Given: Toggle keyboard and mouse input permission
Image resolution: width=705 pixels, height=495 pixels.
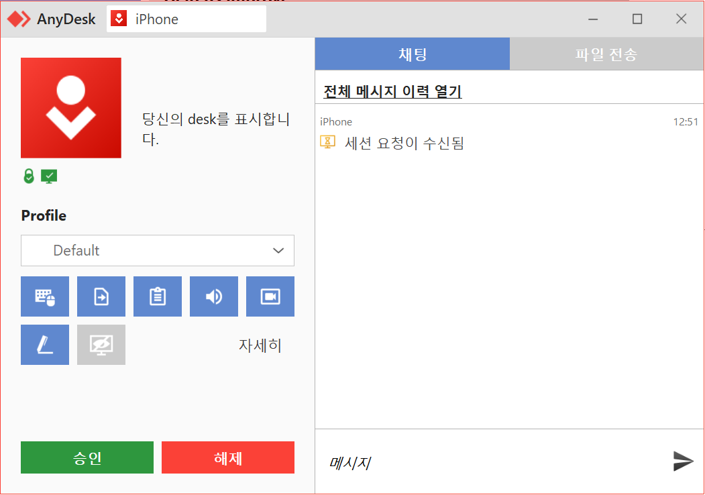Looking at the screenshot, I should pos(44,296).
